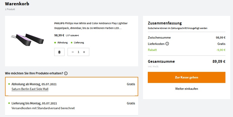Click the green Lieferung availability label
This screenshot has width=233, height=117.
click(x=79, y=43)
